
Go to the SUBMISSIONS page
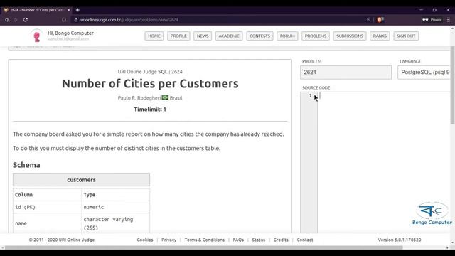(350, 36)
